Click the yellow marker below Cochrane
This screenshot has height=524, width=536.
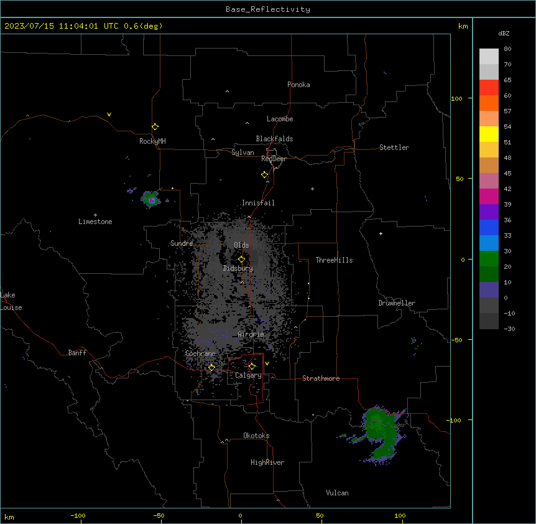[x=211, y=367]
